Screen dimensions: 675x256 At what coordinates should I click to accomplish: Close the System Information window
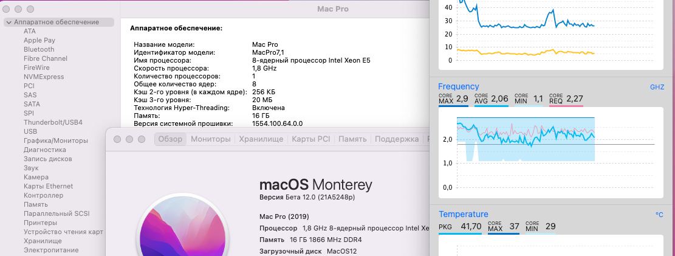6,9
